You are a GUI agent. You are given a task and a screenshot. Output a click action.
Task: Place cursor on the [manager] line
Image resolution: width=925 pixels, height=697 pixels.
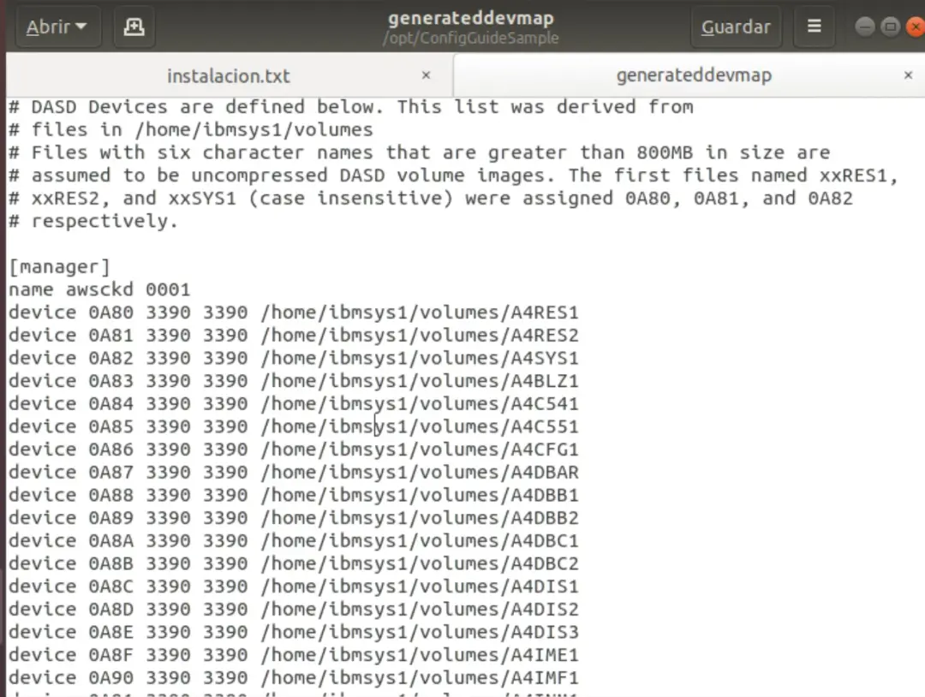pyautogui.click(x=60, y=266)
